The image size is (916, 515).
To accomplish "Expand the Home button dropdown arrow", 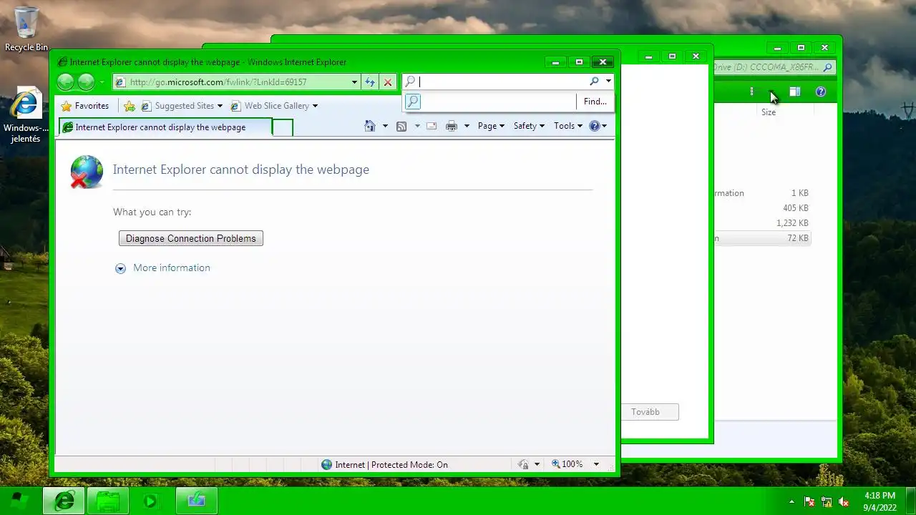I will [x=385, y=126].
